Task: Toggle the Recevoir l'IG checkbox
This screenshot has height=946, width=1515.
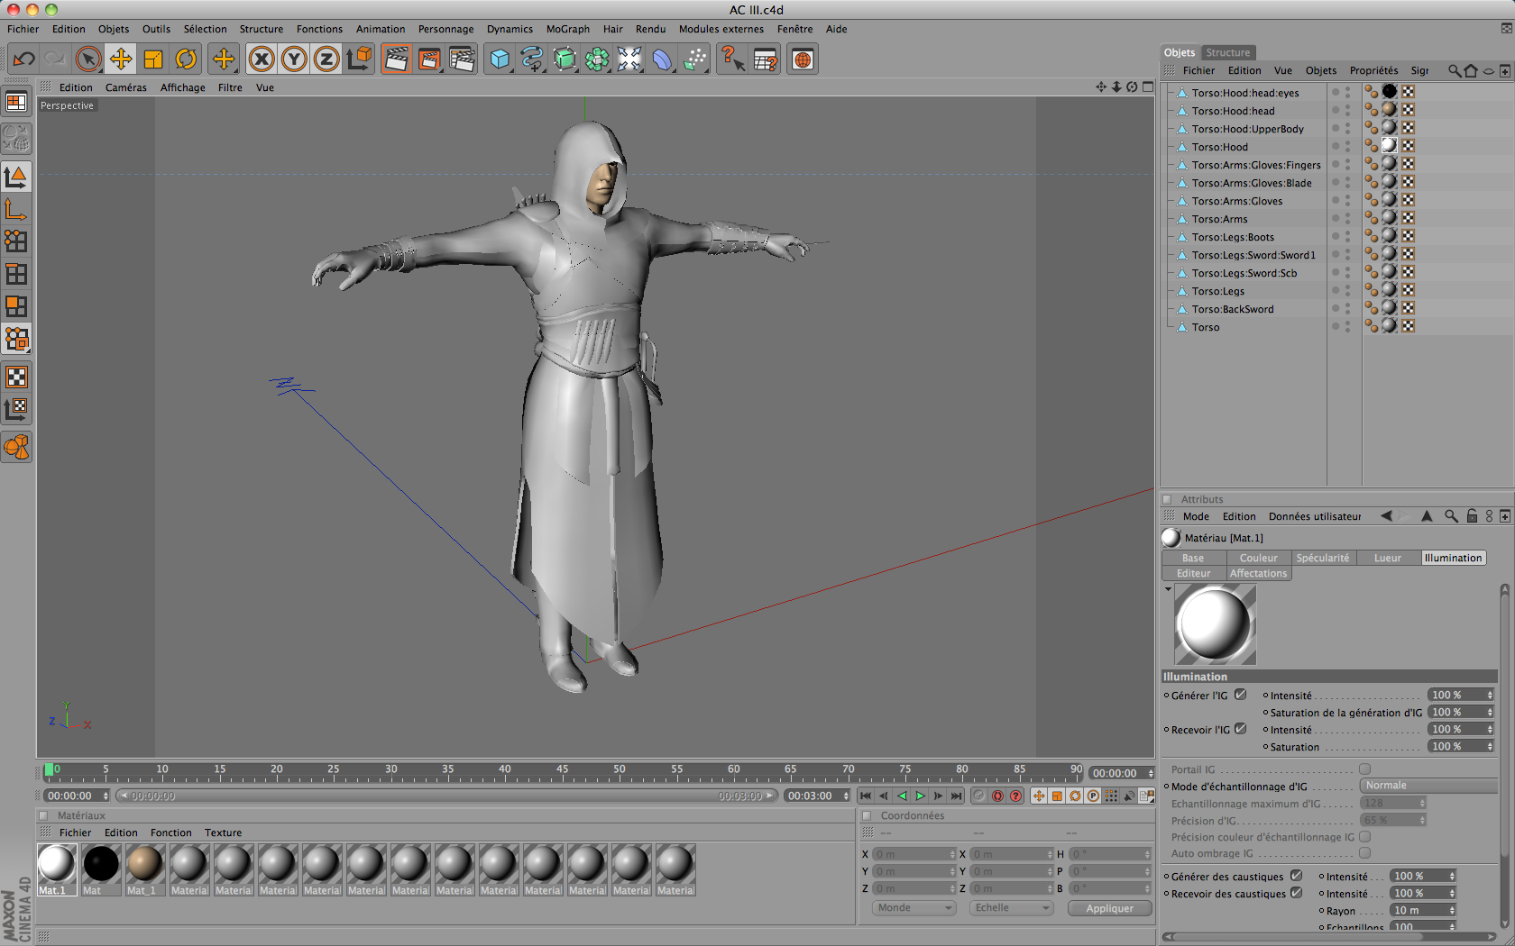Action: [1240, 729]
